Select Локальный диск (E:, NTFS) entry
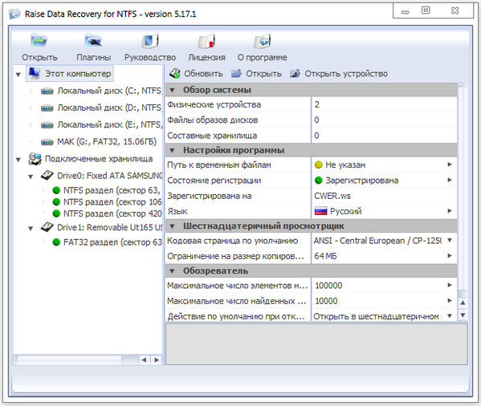This screenshot has width=481, height=406. pyautogui.click(x=109, y=124)
